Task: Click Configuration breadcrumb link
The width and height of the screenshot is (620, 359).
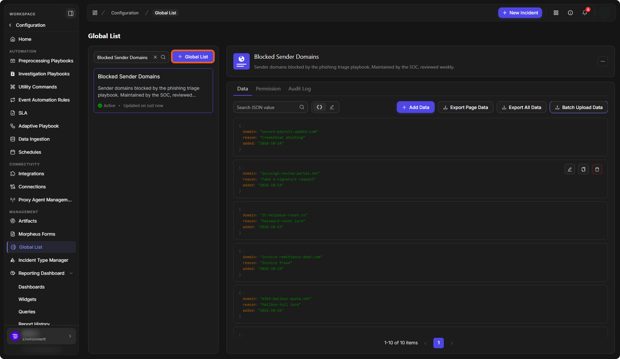Action: click(125, 13)
